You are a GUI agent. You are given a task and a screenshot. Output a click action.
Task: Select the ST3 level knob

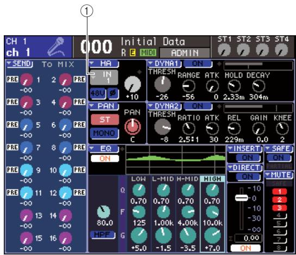262,50
